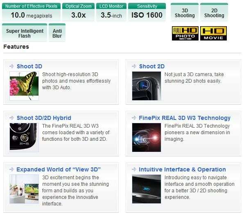The image size is (244, 214).
Task: Click the arrow icon beside Shoot 3D
Action: pyautogui.click(x=12, y=66)
